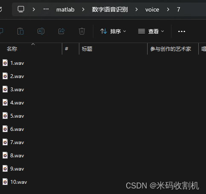Select the file 9.wav
Screen dimensions: 206x194
[x=13, y=169]
